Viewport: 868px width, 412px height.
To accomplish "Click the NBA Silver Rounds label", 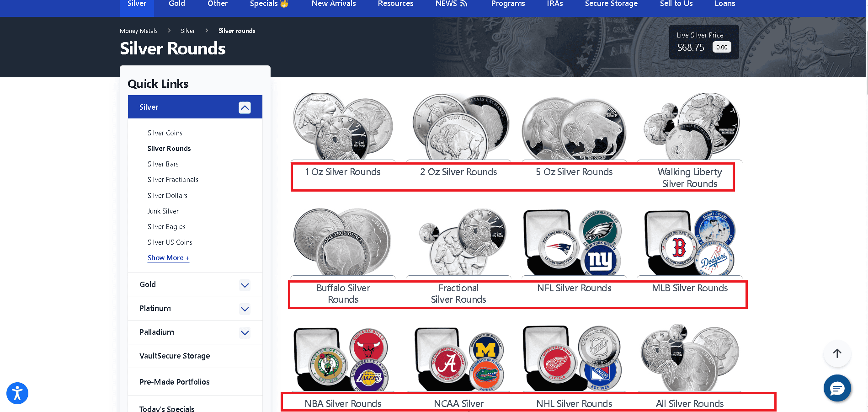I will click(x=343, y=404).
